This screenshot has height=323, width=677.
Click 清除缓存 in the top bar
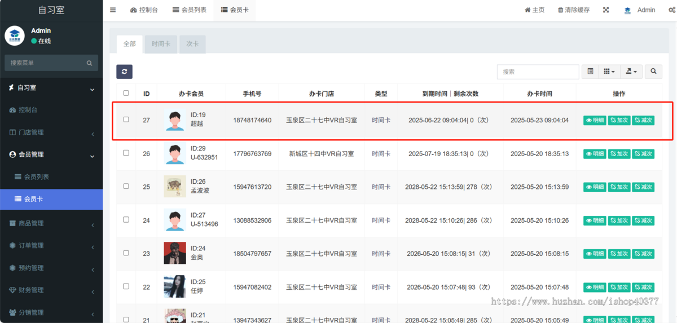[x=573, y=10]
